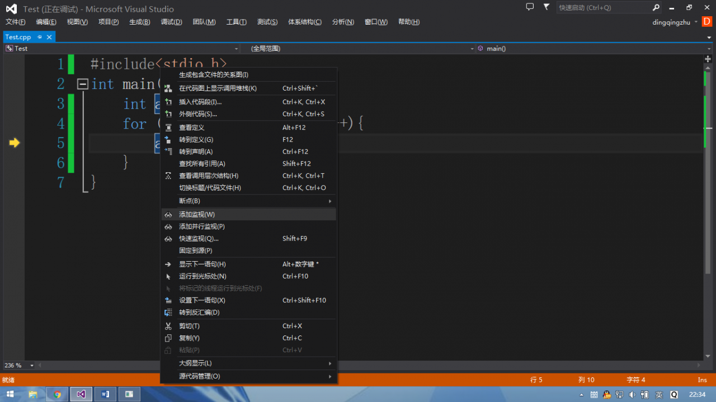Click the 快速启动 search box
The width and height of the screenshot is (716, 402).
[x=603, y=8]
